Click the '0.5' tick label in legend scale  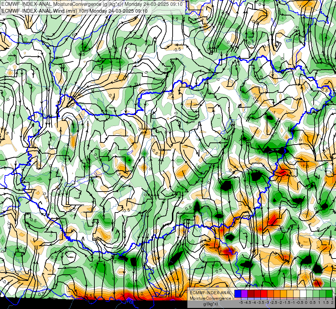click(x=313, y=302)
